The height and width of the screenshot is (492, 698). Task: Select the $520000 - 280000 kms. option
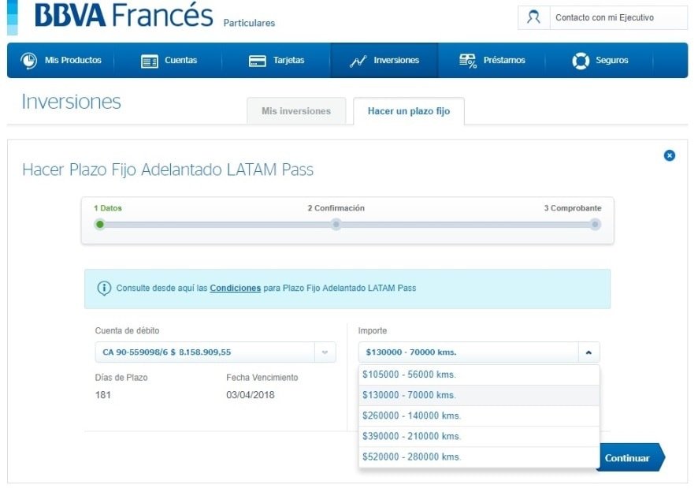pyautogui.click(x=433, y=457)
